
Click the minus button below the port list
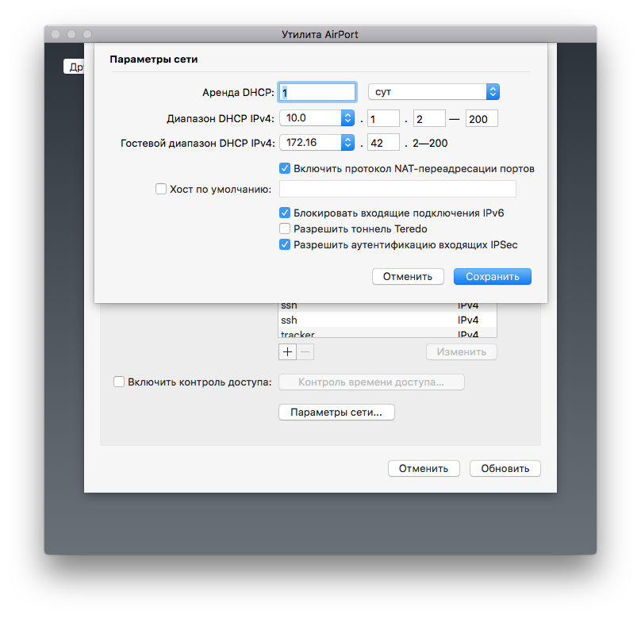305,352
